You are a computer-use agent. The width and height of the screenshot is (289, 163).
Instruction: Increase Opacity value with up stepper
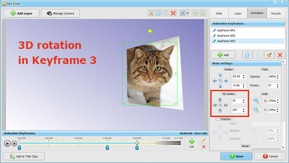[x=278, y=75]
